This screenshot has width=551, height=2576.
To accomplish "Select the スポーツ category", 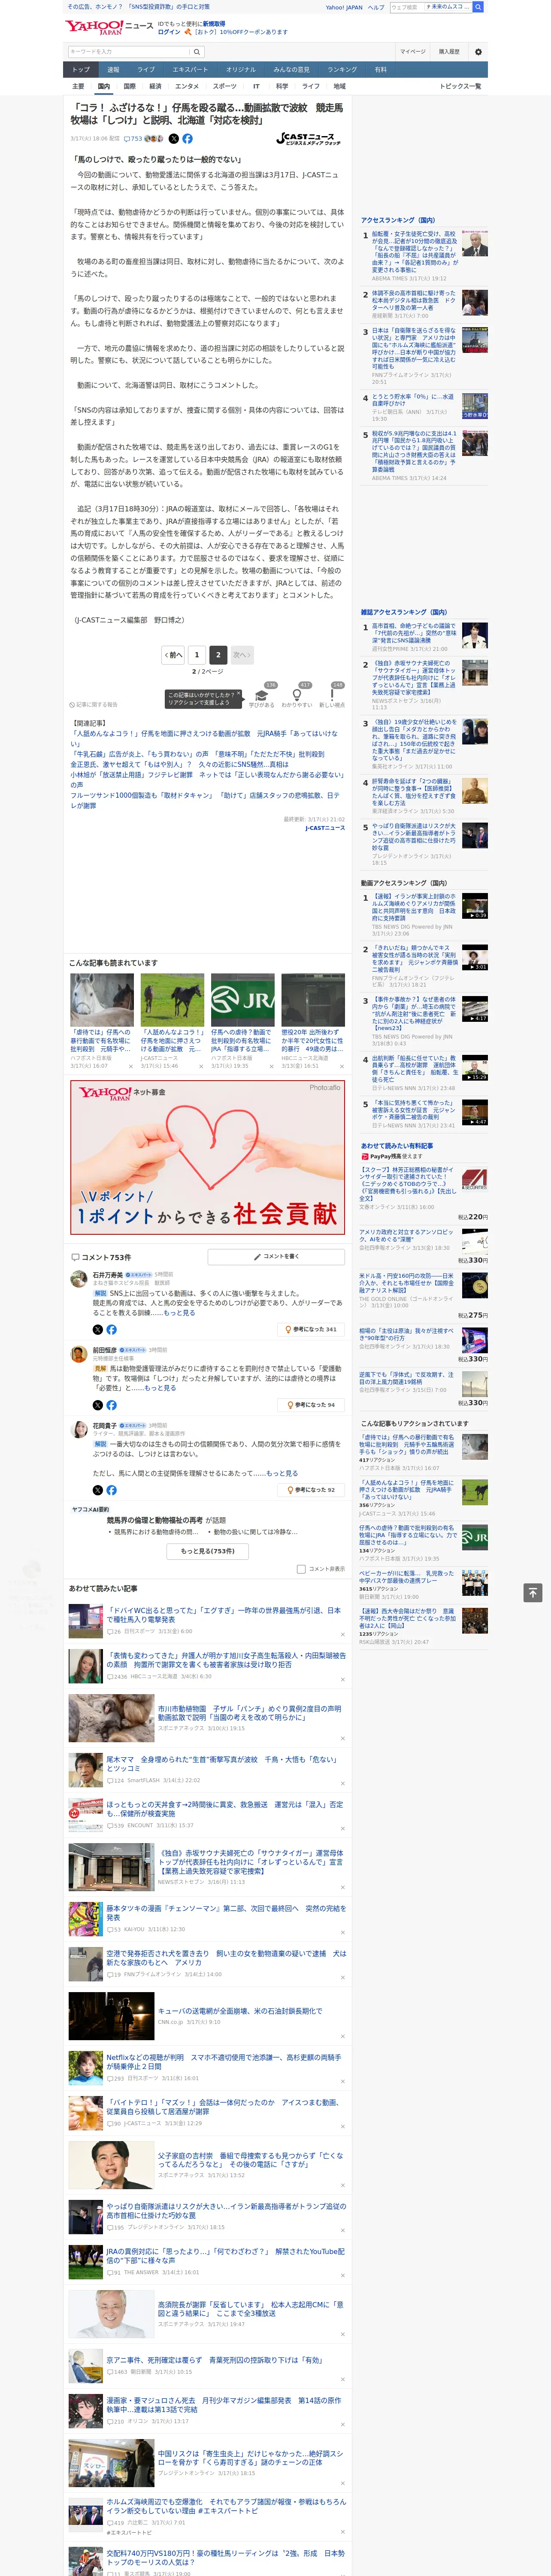I will (225, 86).
